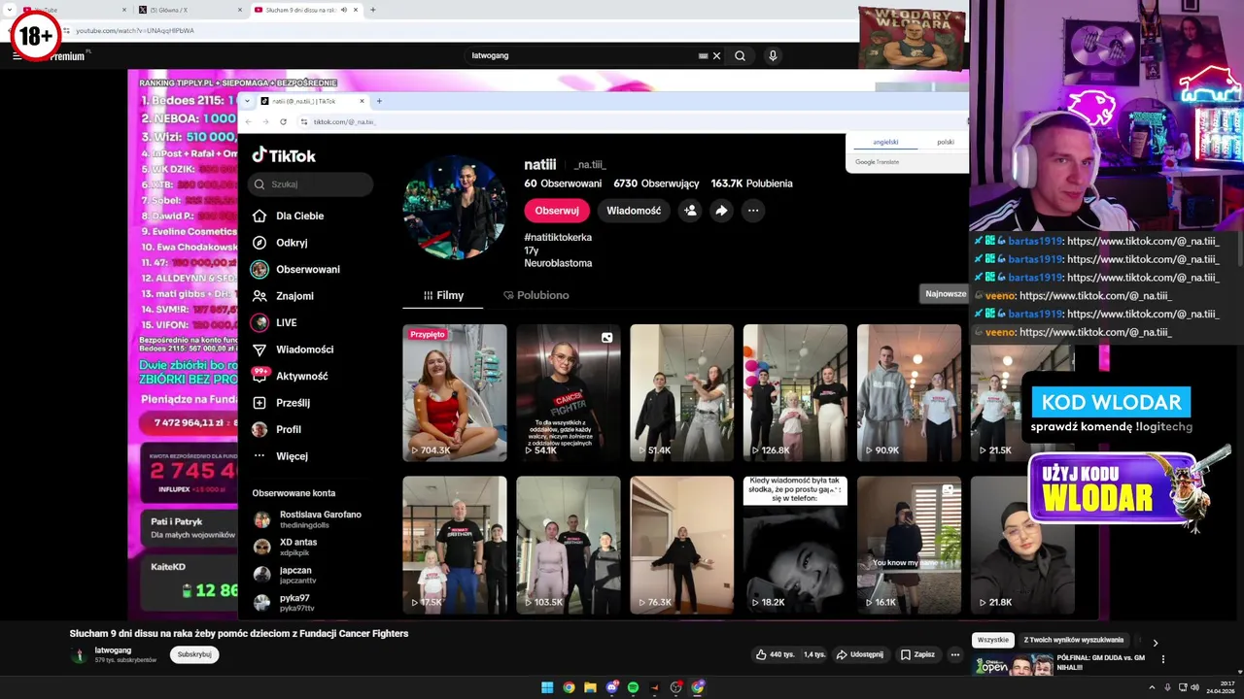Clear the YouTube search box text
This screenshot has height=699, width=1244.
tap(717, 56)
